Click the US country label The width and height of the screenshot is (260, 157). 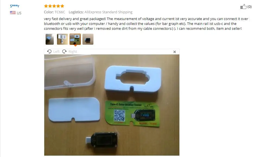pos(19,13)
